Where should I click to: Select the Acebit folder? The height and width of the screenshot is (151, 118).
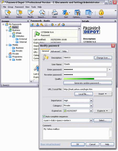click(19, 60)
